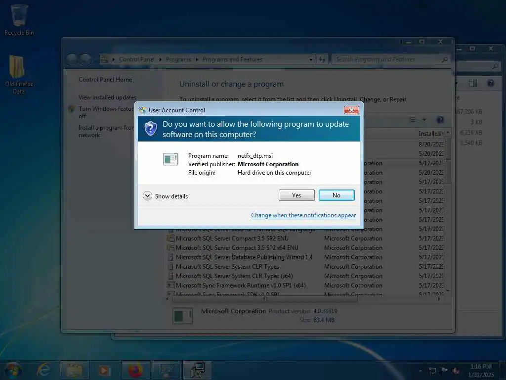The width and height of the screenshot is (506, 380).
Task: Click Control Panel Home link
Action: point(105,80)
